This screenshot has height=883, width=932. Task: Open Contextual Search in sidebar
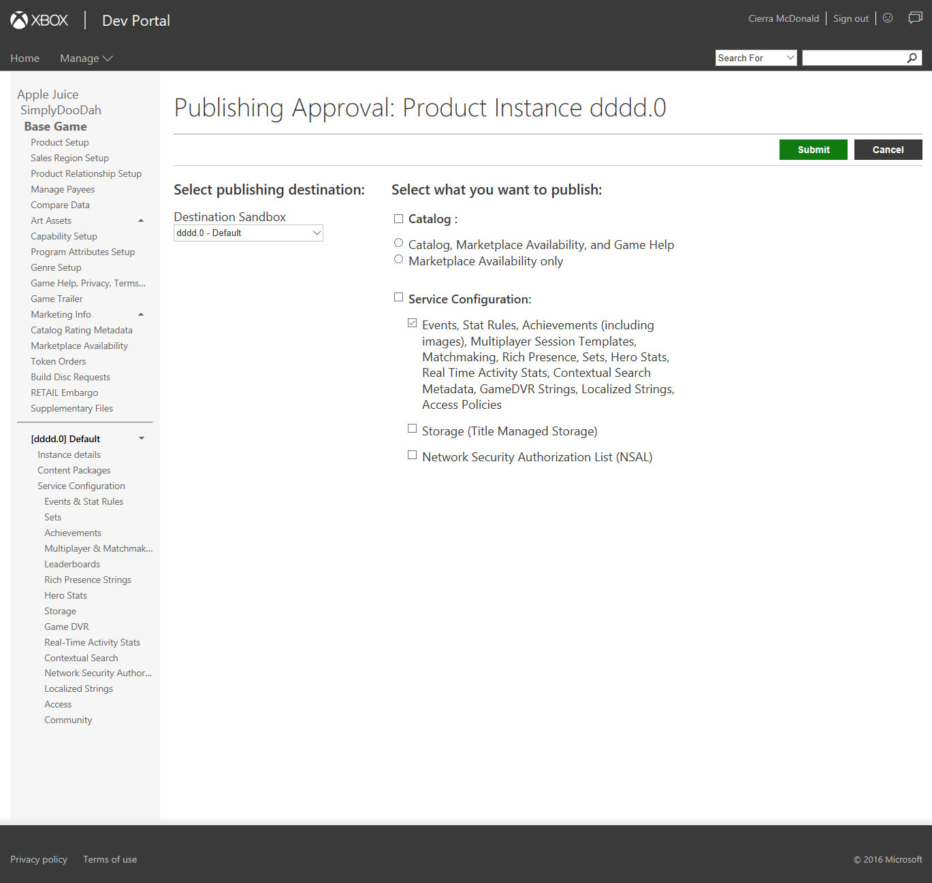tap(81, 658)
